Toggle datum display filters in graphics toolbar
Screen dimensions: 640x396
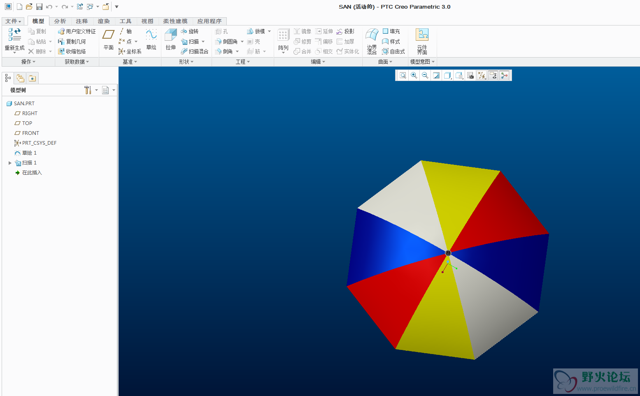point(482,75)
